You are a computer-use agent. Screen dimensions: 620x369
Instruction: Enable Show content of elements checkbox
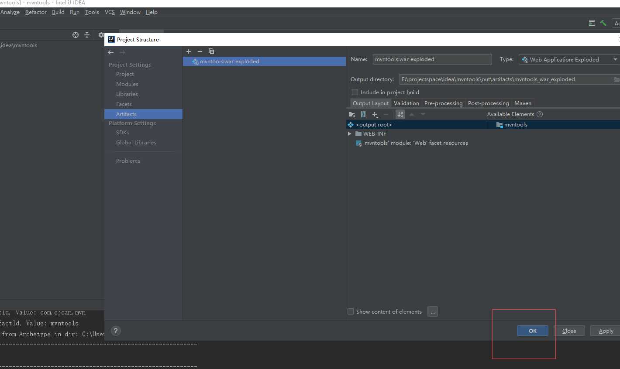pos(351,311)
